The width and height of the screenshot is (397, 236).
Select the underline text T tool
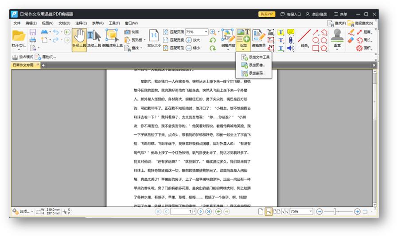(280, 48)
